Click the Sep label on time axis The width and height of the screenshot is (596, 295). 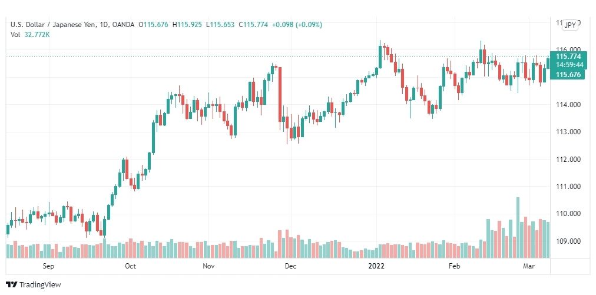tap(48, 266)
